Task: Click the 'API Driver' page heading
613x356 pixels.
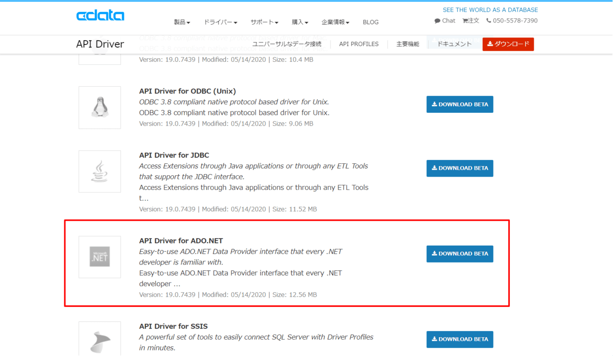Action: pyautogui.click(x=100, y=44)
